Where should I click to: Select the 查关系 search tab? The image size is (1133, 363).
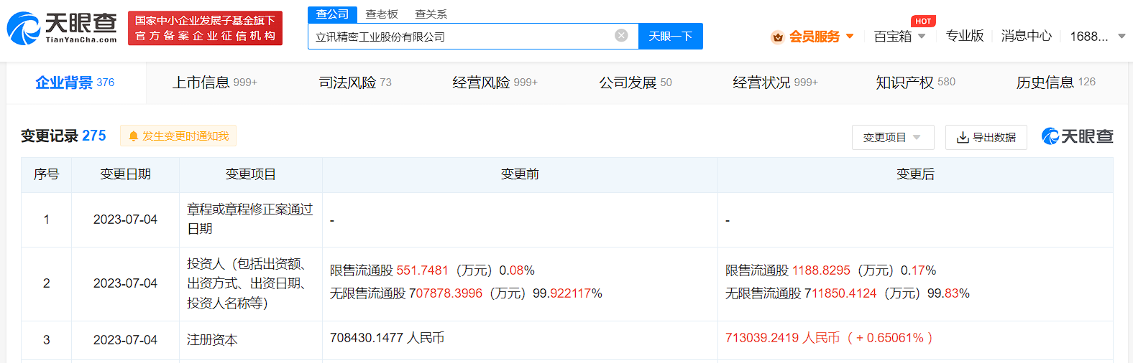point(431,14)
